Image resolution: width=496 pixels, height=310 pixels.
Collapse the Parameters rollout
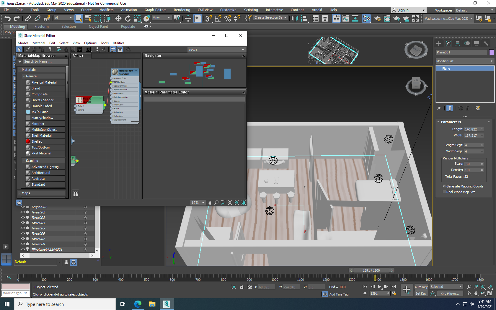tap(451, 122)
